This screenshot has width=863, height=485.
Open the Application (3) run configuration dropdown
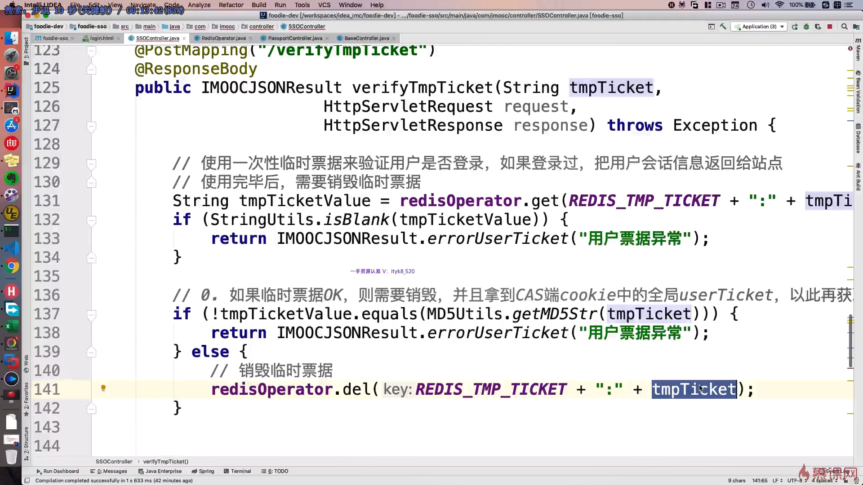(x=760, y=27)
